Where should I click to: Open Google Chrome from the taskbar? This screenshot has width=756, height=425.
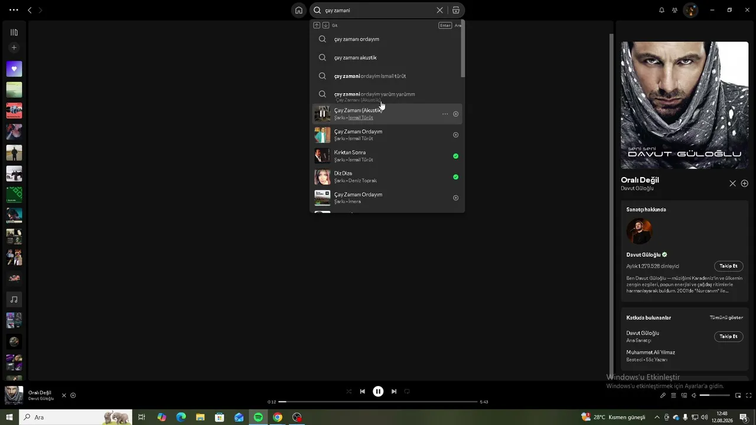coord(278,417)
